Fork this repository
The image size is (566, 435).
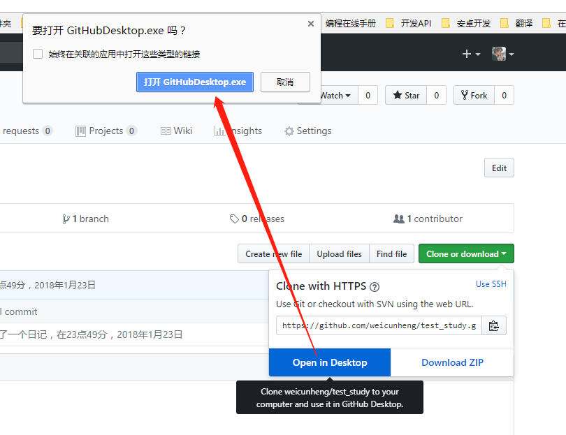point(474,96)
